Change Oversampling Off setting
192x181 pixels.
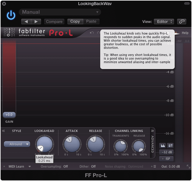(x=54, y=166)
